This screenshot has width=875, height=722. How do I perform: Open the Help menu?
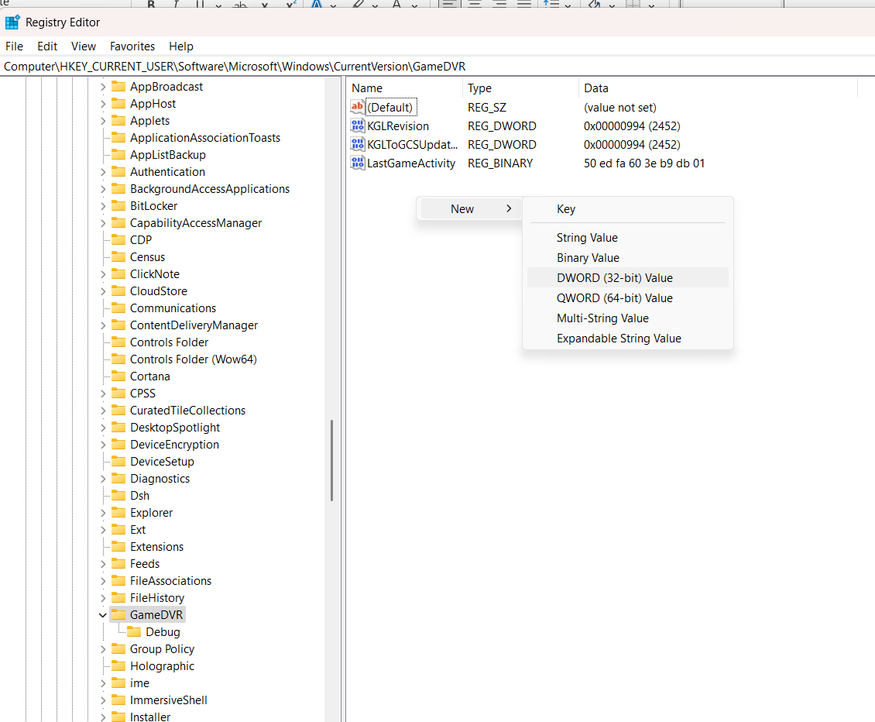click(181, 46)
